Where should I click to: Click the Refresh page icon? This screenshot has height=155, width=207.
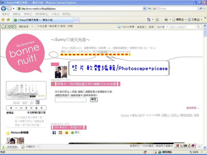[x=150, y=9]
